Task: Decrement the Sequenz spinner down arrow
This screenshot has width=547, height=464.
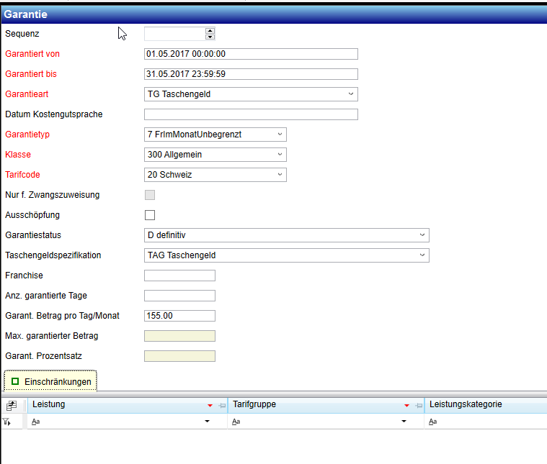Action: [x=210, y=37]
